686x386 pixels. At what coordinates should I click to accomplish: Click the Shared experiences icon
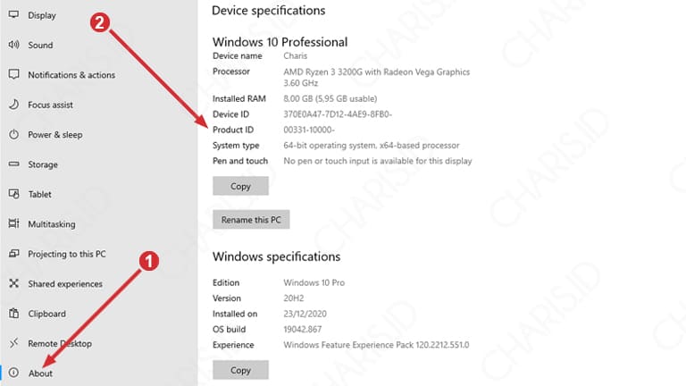click(13, 283)
